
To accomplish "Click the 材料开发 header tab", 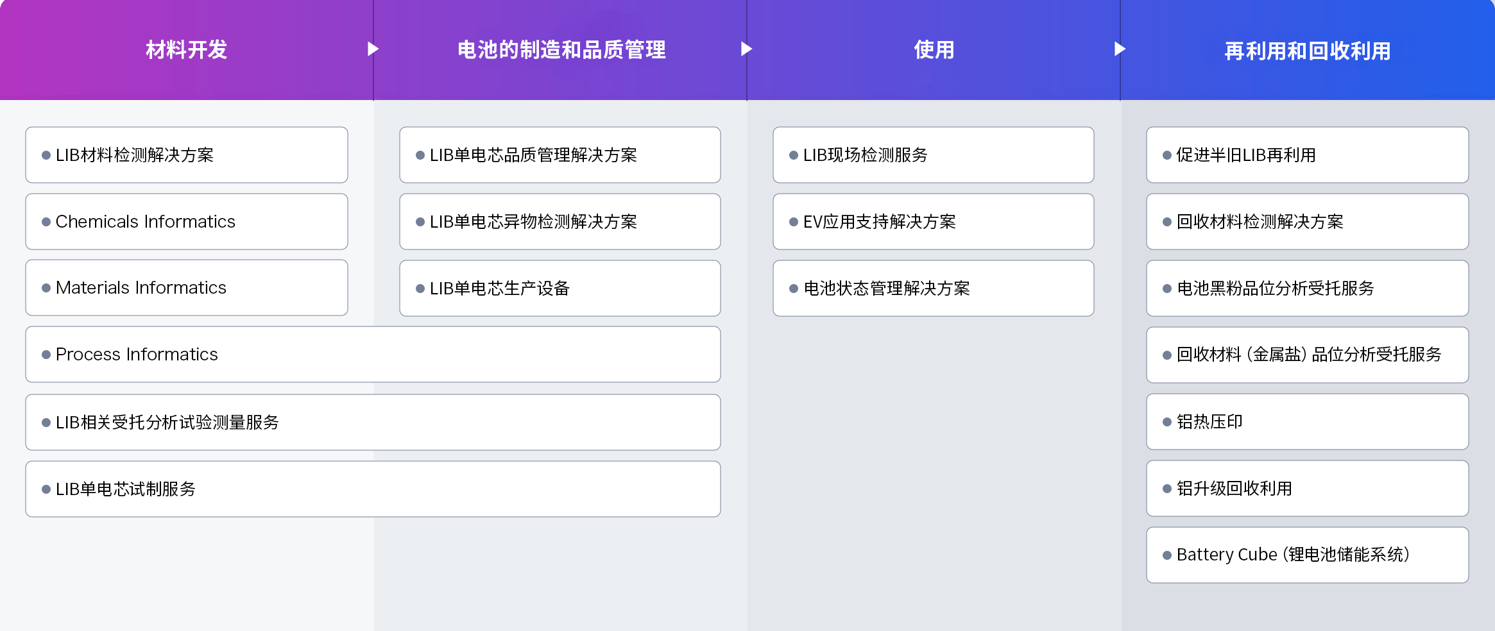I will pyautogui.click(x=186, y=50).
